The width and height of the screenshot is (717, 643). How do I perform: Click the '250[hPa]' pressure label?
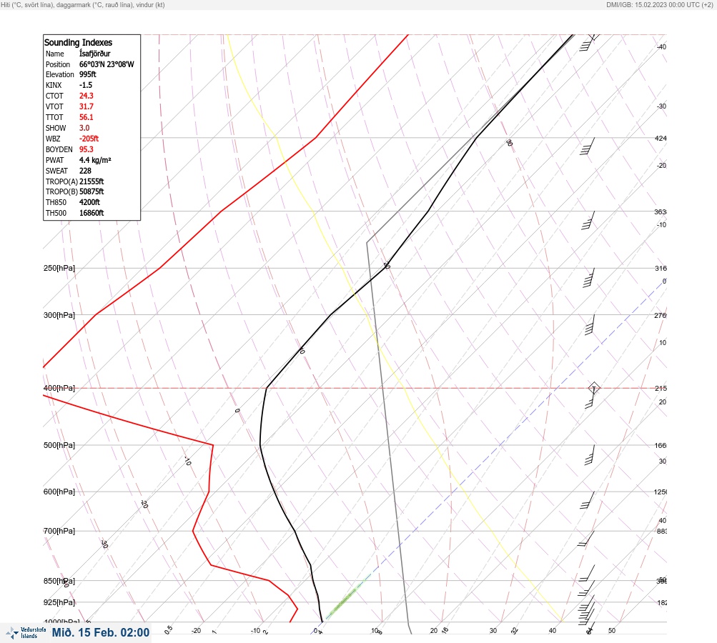(59, 268)
